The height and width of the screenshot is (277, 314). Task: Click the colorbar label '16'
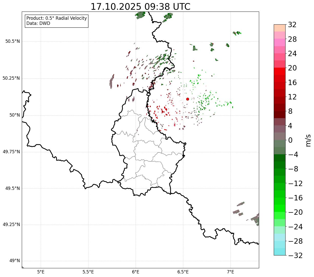[x=292, y=83]
